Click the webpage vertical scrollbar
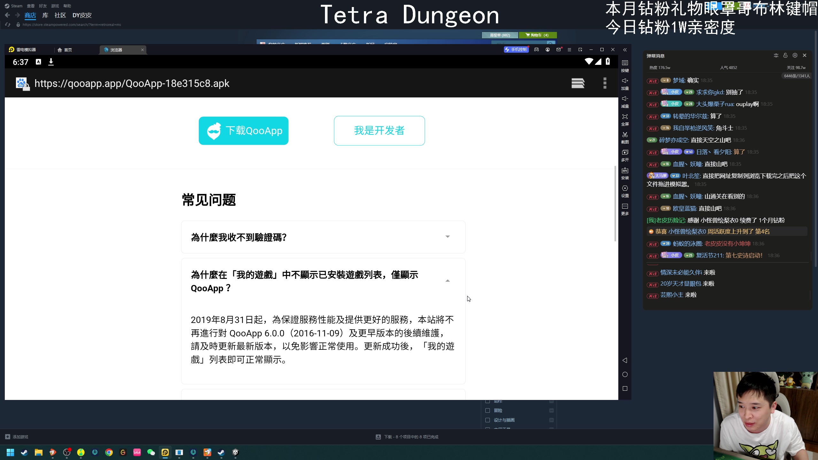818x460 pixels. coord(615,203)
